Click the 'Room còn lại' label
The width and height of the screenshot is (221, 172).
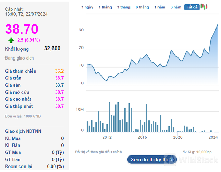19,166
